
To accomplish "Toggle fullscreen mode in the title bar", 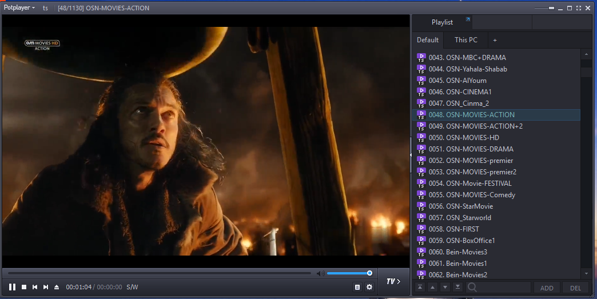I will 579,8.
